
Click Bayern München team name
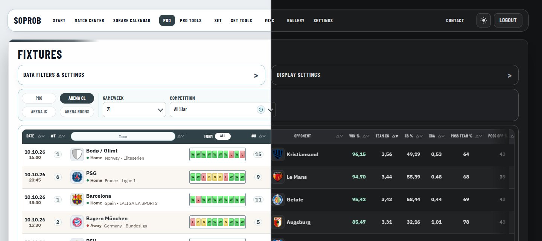tap(107, 219)
